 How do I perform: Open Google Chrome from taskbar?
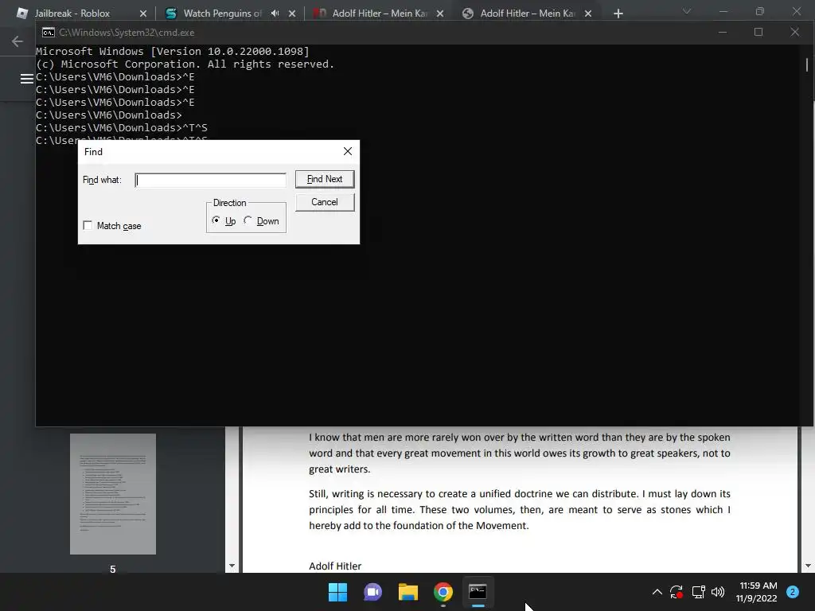(x=443, y=592)
